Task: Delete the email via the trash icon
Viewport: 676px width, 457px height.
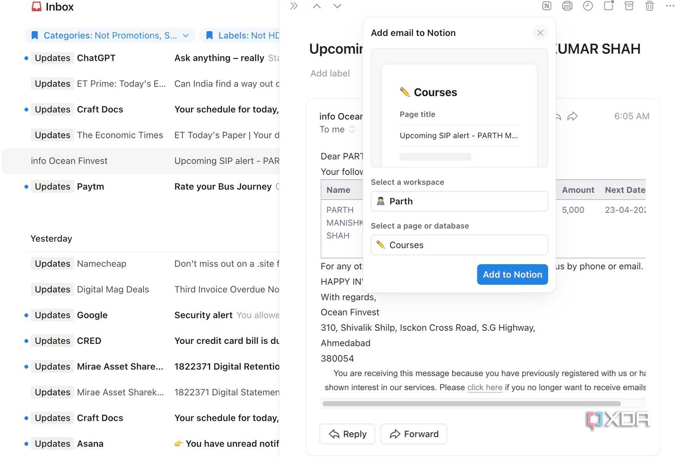Action: coord(649,6)
